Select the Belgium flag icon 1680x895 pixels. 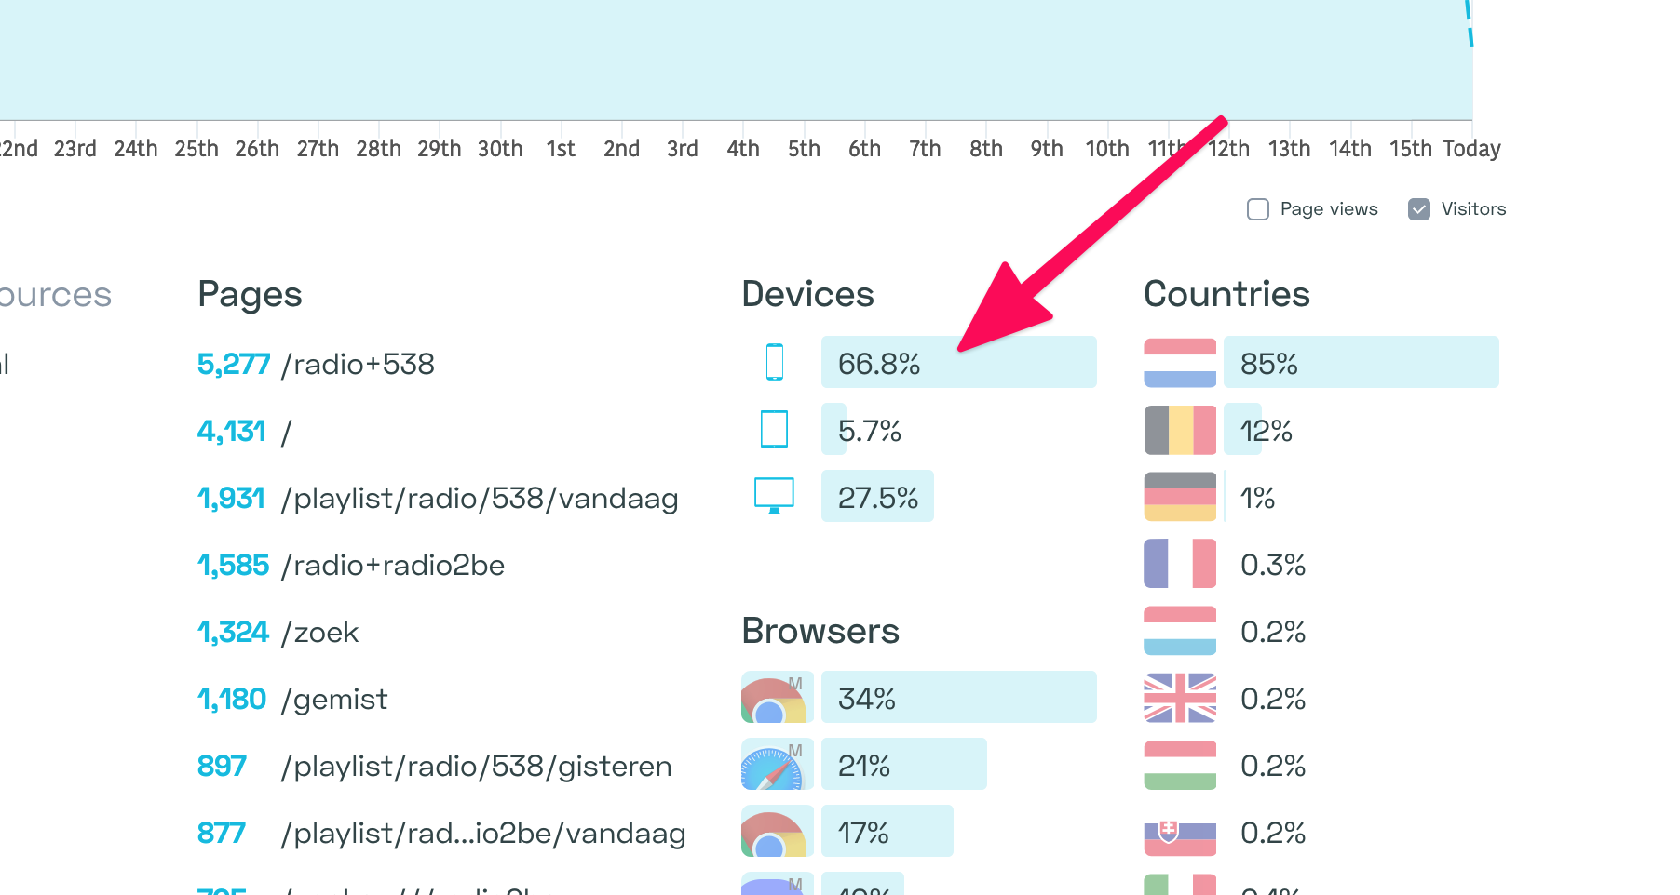[x=1179, y=429]
